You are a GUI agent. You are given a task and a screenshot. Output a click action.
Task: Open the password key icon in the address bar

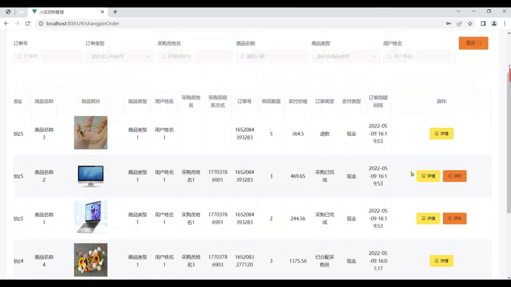click(x=448, y=23)
